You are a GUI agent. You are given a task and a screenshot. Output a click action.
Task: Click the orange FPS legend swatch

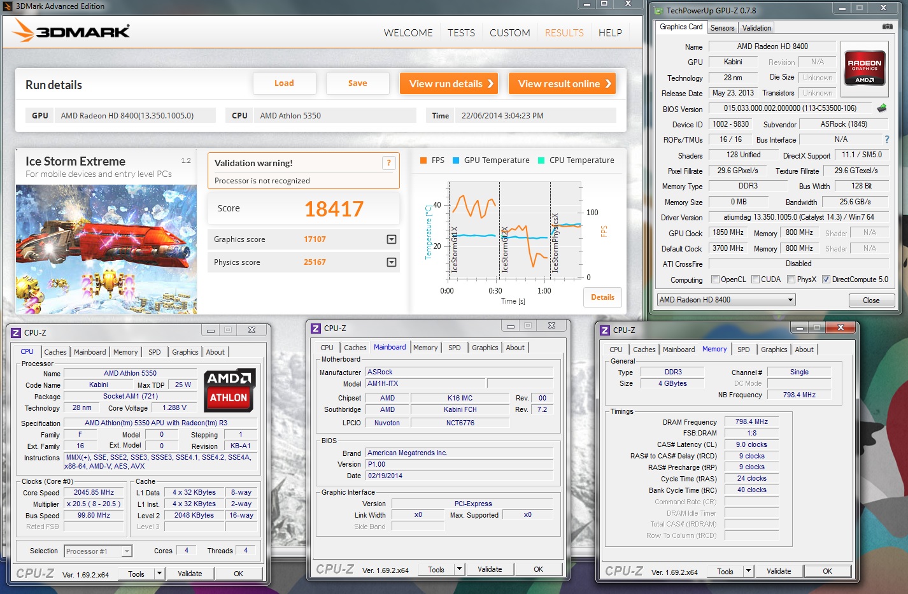tap(423, 160)
